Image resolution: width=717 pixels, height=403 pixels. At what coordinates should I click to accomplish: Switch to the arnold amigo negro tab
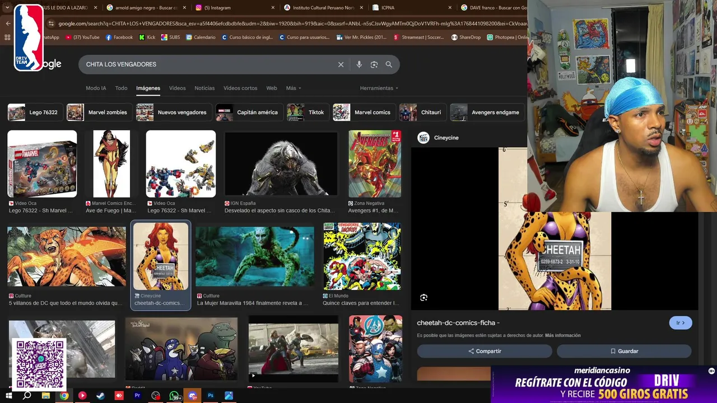click(x=147, y=8)
